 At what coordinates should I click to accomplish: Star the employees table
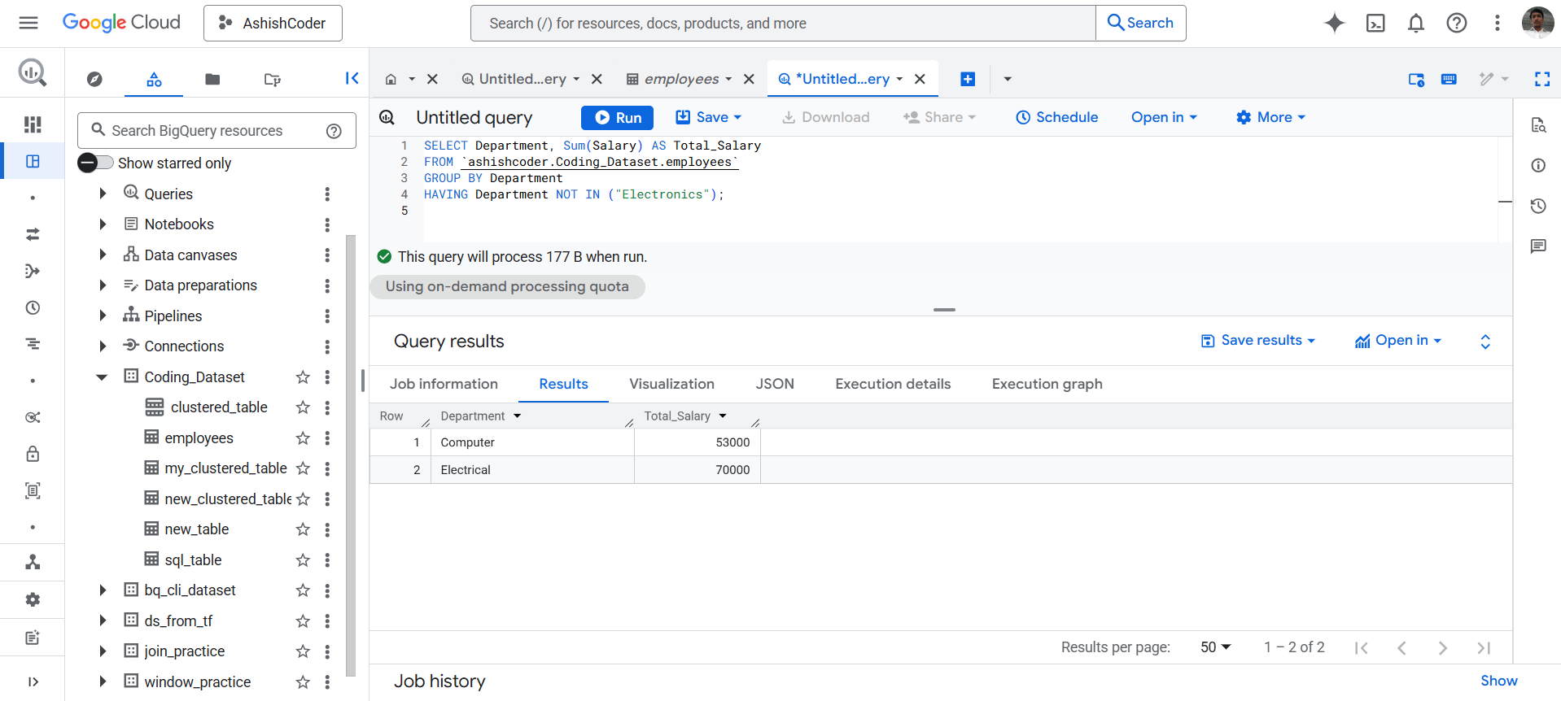click(303, 438)
